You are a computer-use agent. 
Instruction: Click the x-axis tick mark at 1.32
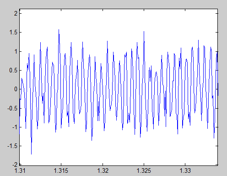point(103,165)
